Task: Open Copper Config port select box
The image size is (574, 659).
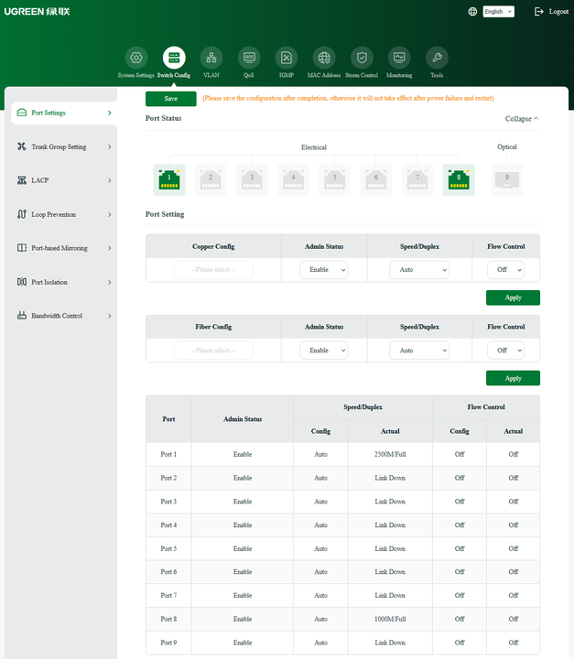Action: click(x=213, y=270)
